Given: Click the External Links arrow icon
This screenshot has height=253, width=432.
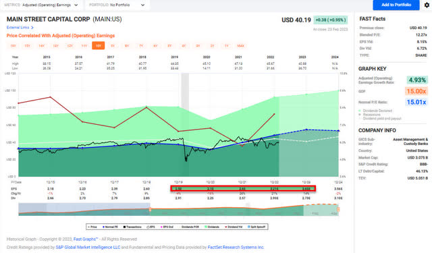Looking at the screenshot, I should [x=32, y=28].
